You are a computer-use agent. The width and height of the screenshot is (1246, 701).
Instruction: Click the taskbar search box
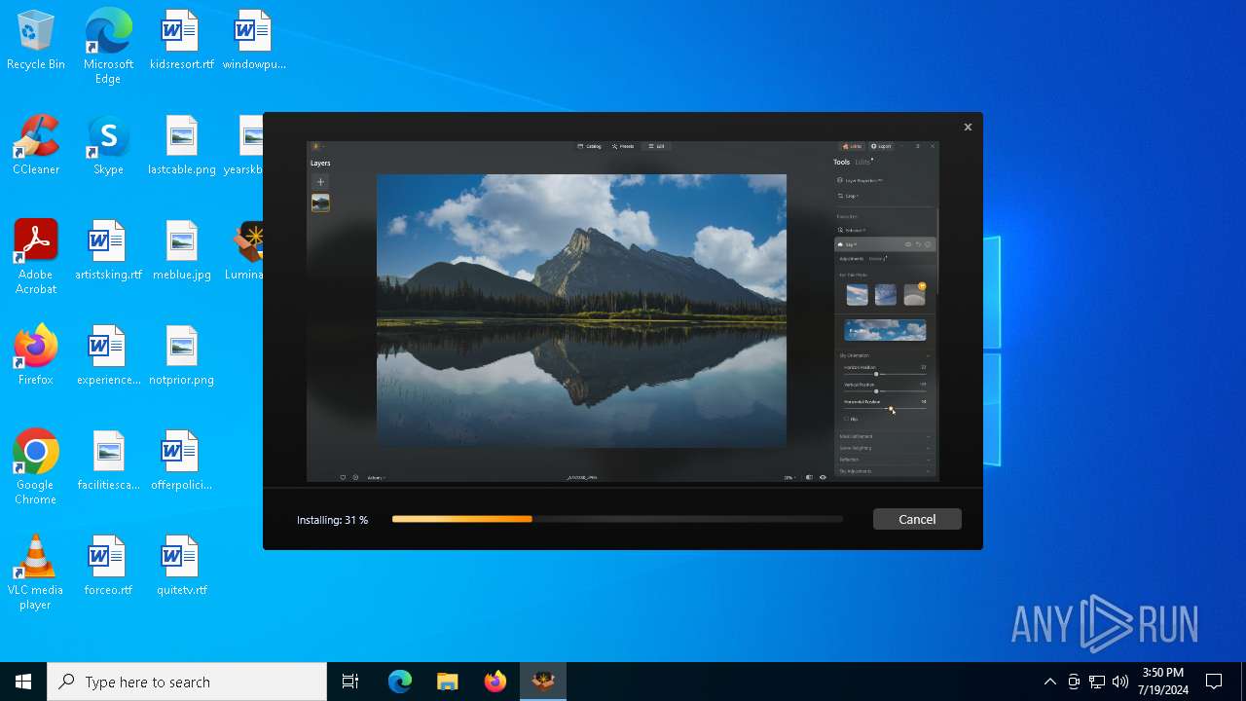(187, 682)
